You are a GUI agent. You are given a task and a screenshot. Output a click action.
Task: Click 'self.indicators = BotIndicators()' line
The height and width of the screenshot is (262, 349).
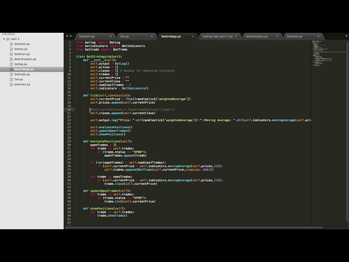pos(119,88)
